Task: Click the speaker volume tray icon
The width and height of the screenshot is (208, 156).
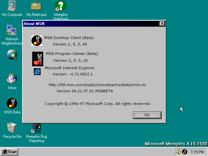Action: pyautogui.click(x=178, y=152)
